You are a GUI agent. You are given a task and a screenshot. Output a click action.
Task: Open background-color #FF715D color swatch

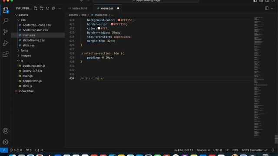point(119,20)
